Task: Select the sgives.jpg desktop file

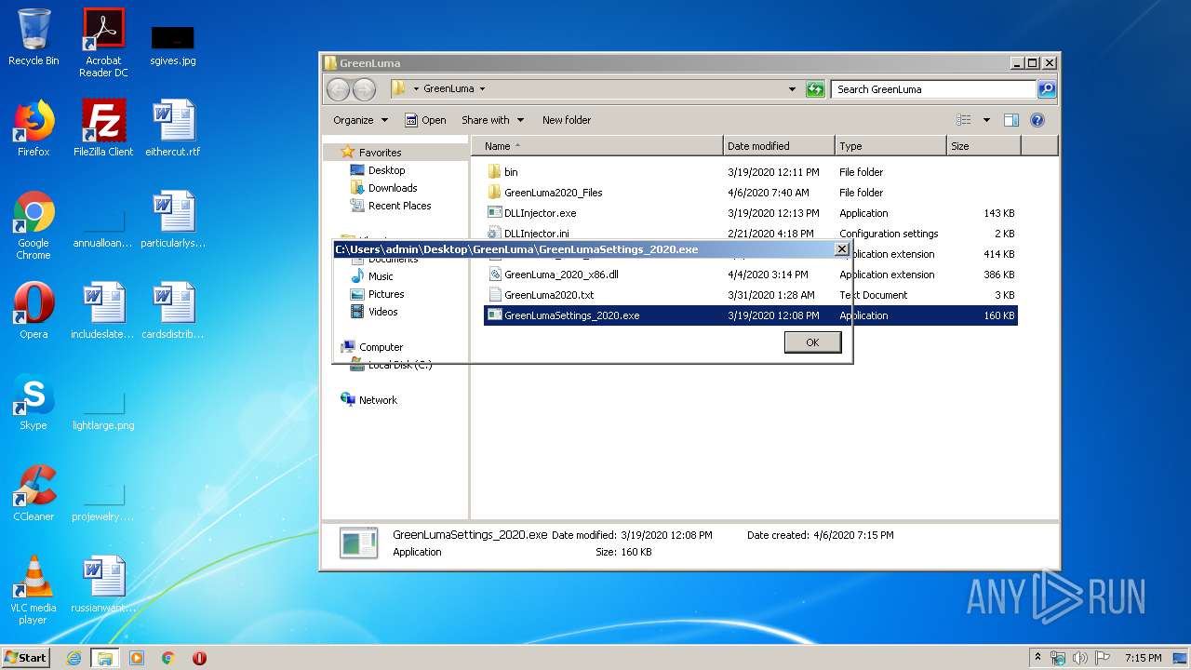Action: (172, 45)
